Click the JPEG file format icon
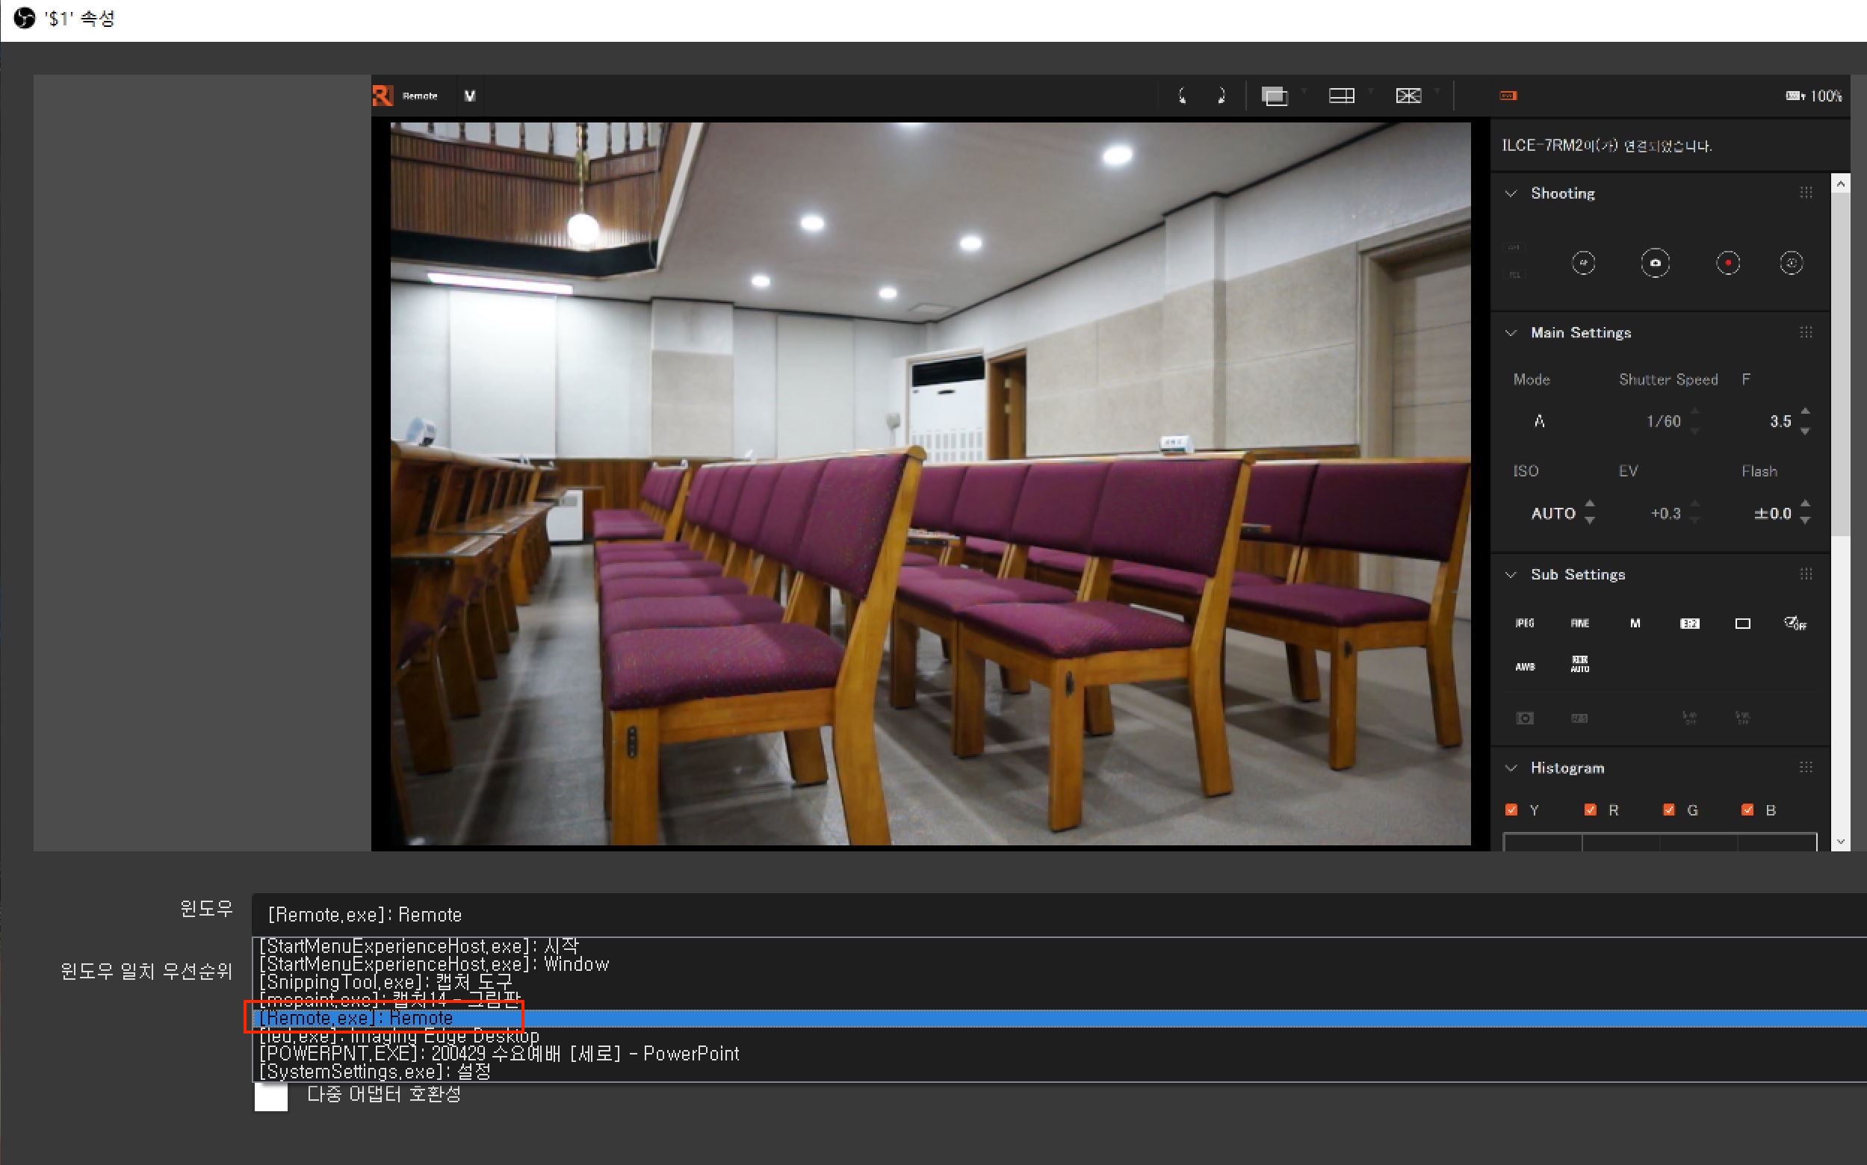This screenshot has width=1867, height=1165. [x=1525, y=623]
